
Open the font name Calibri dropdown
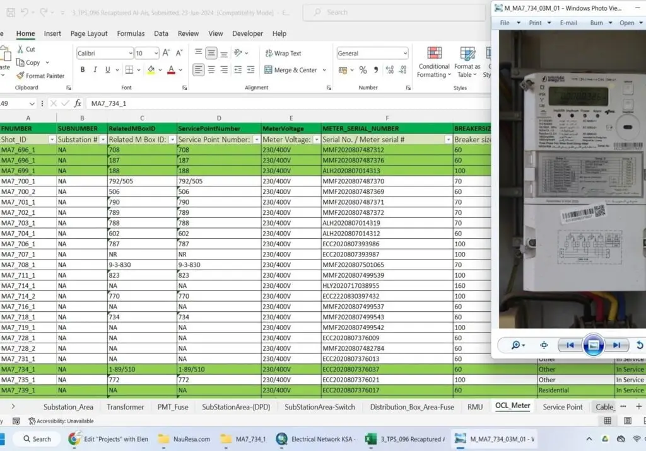point(130,54)
